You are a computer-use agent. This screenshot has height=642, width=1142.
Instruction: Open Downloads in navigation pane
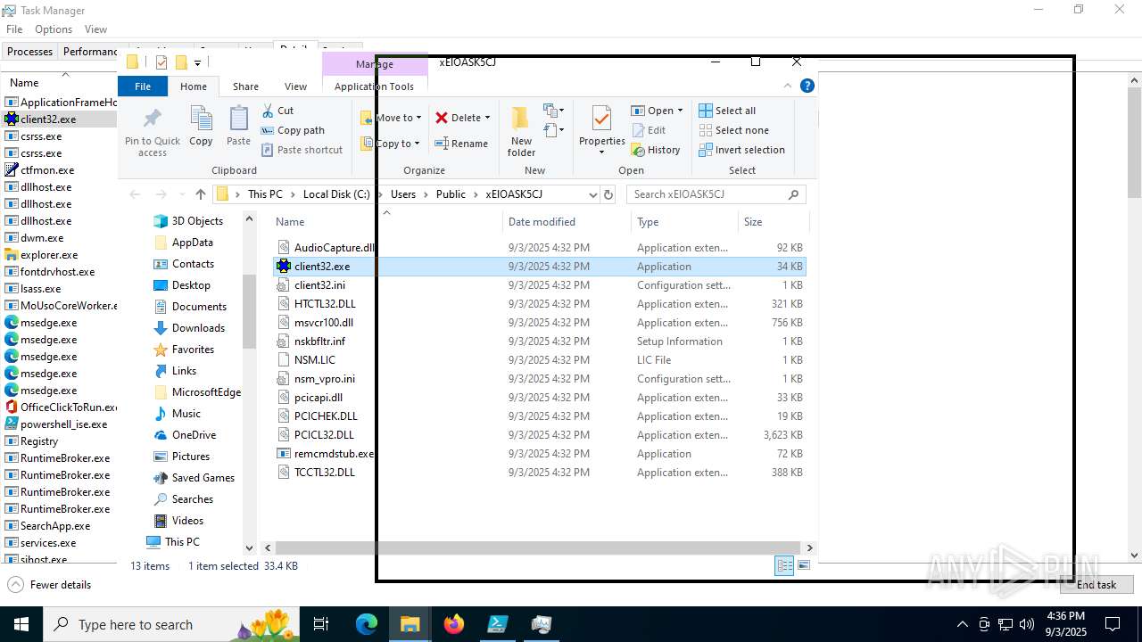point(198,328)
